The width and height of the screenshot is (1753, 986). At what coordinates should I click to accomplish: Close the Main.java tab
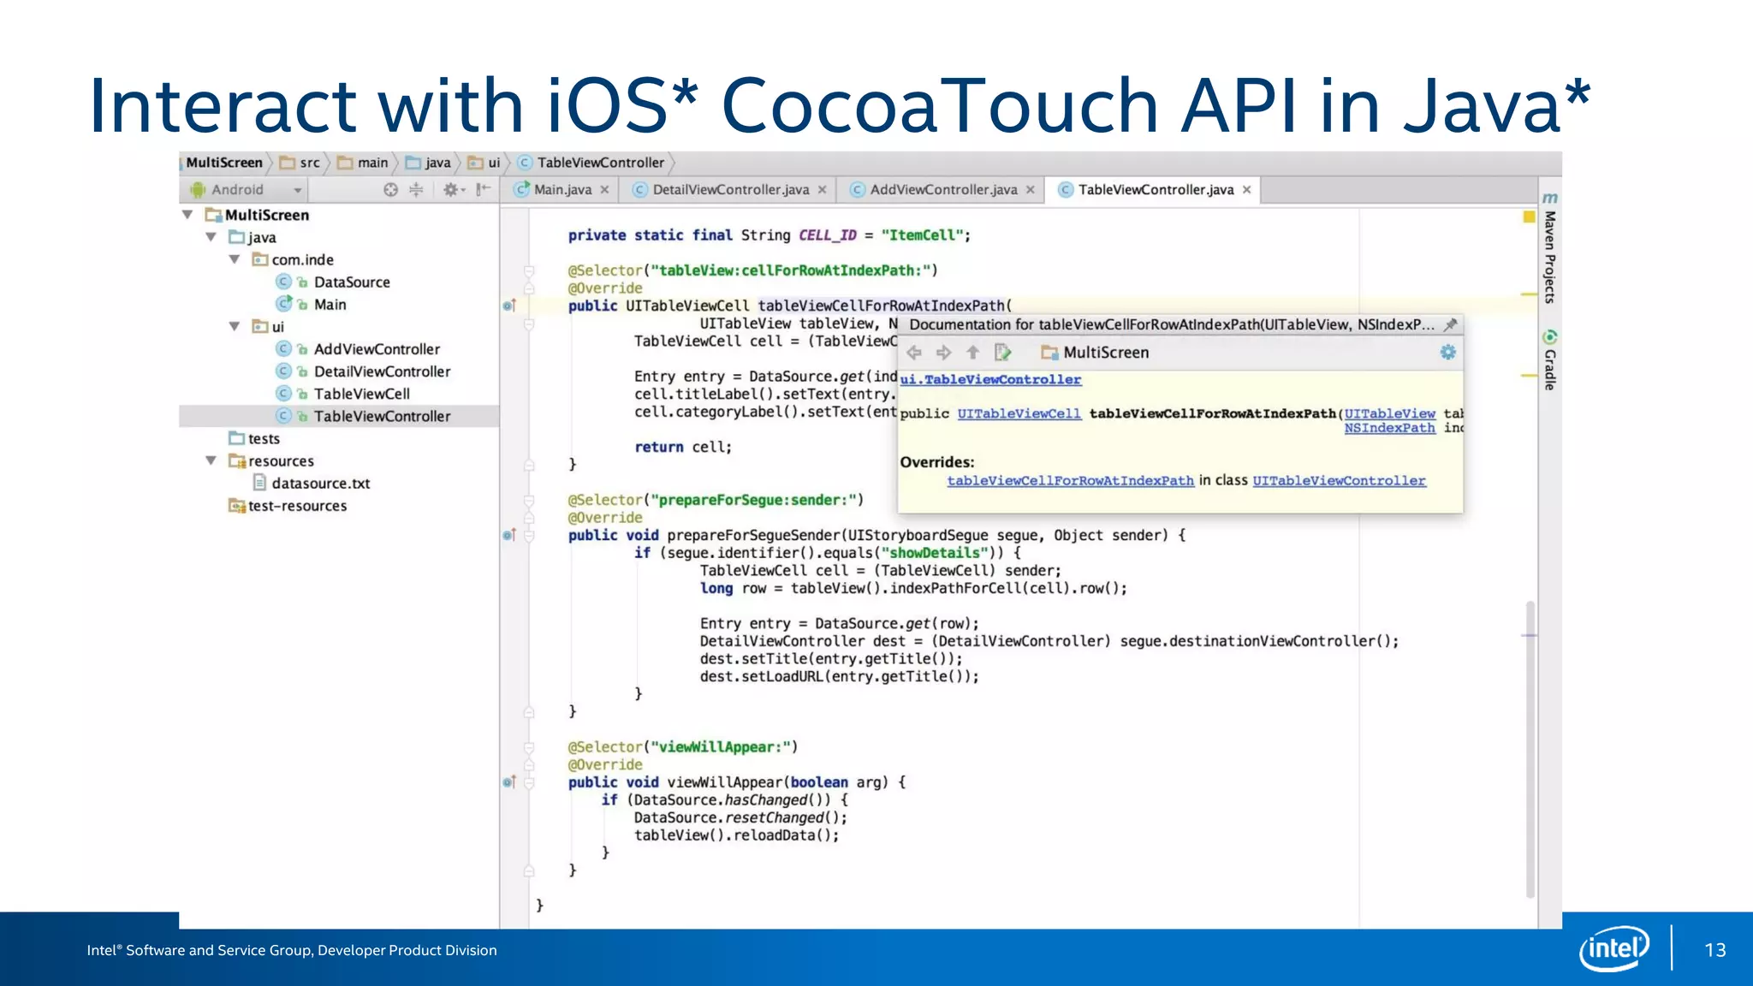pyautogui.click(x=605, y=190)
